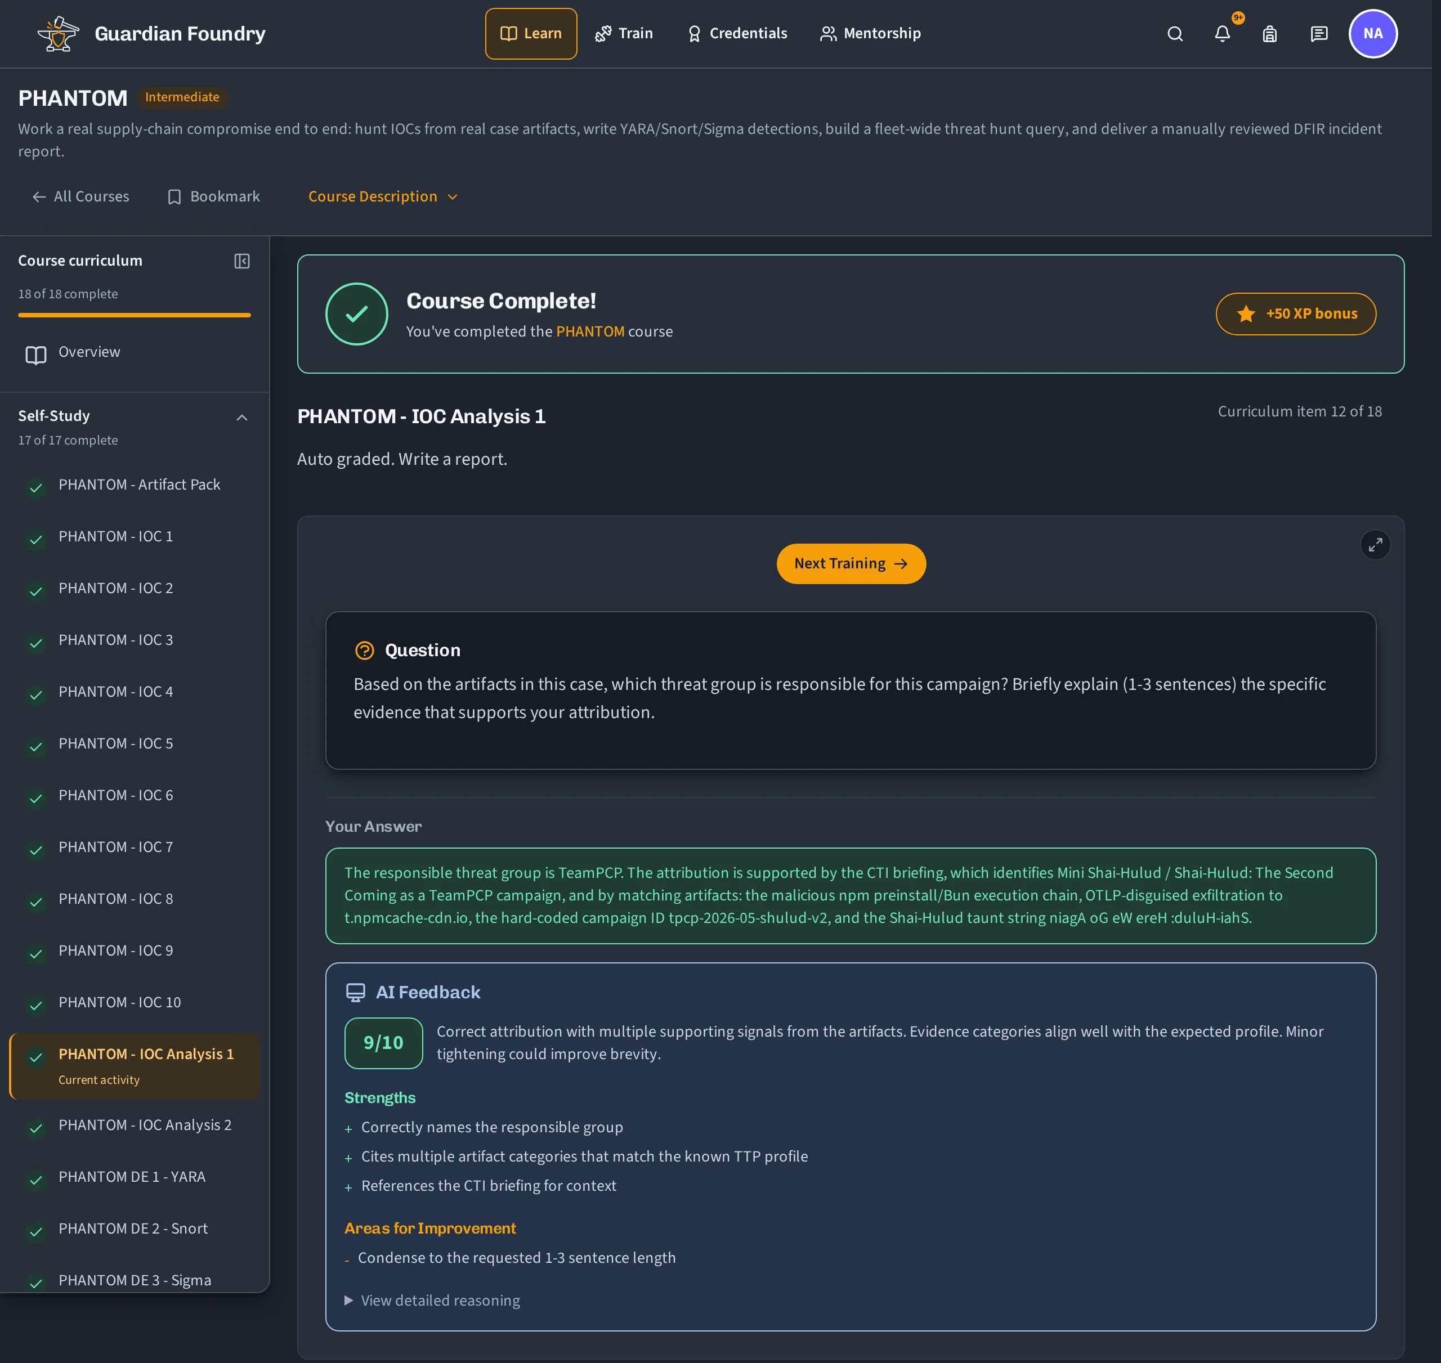Open notifications bell icon
1441x1363 pixels.
1222,33
